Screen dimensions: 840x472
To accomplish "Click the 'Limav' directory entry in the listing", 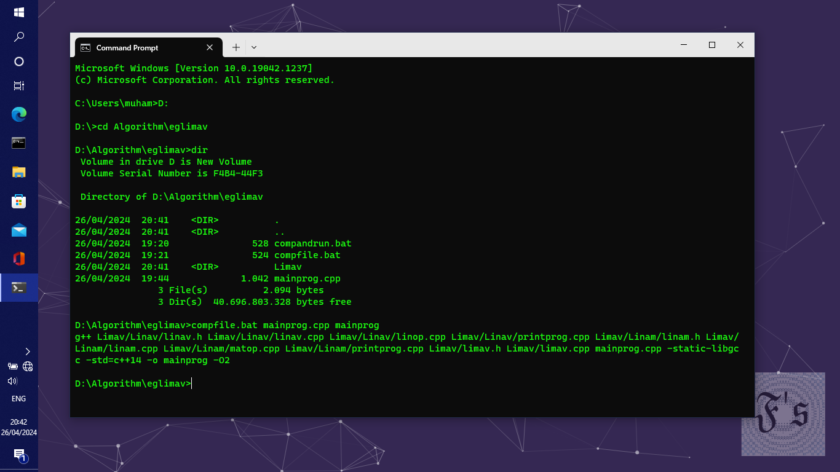I will [x=288, y=267].
